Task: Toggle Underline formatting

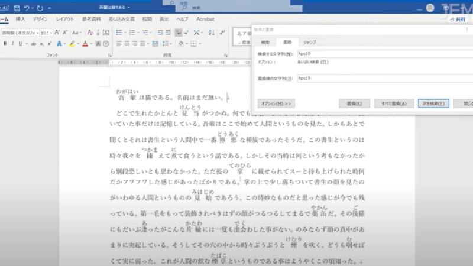Action: point(20,44)
